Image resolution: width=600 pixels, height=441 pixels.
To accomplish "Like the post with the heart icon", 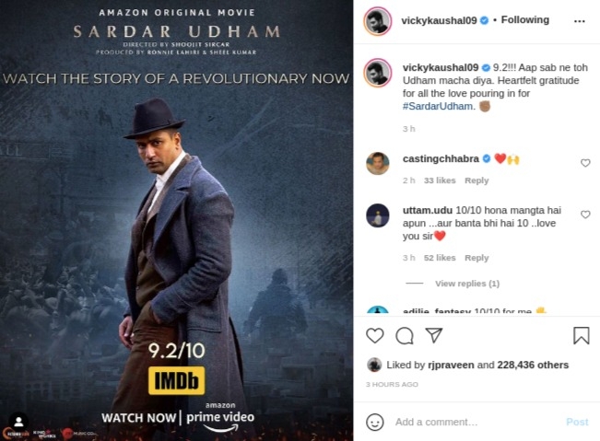I will pos(374,335).
